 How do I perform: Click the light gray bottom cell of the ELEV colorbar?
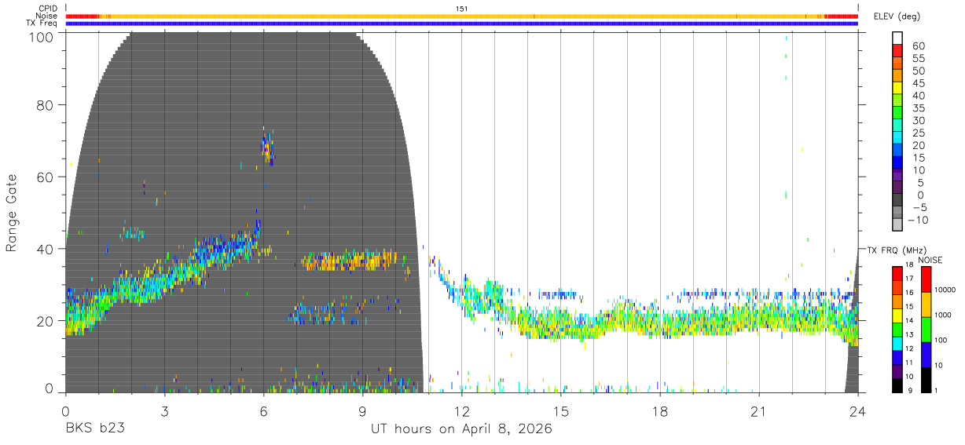pyautogui.click(x=897, y=226)
